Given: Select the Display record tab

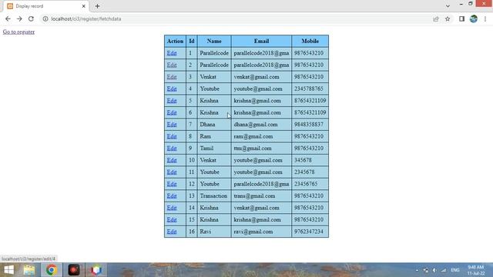Looking at the screenshot, I should (x=46, y=6).
